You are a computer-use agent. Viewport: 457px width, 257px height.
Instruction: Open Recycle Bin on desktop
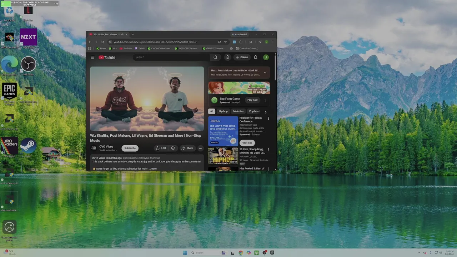coord(9,14)
